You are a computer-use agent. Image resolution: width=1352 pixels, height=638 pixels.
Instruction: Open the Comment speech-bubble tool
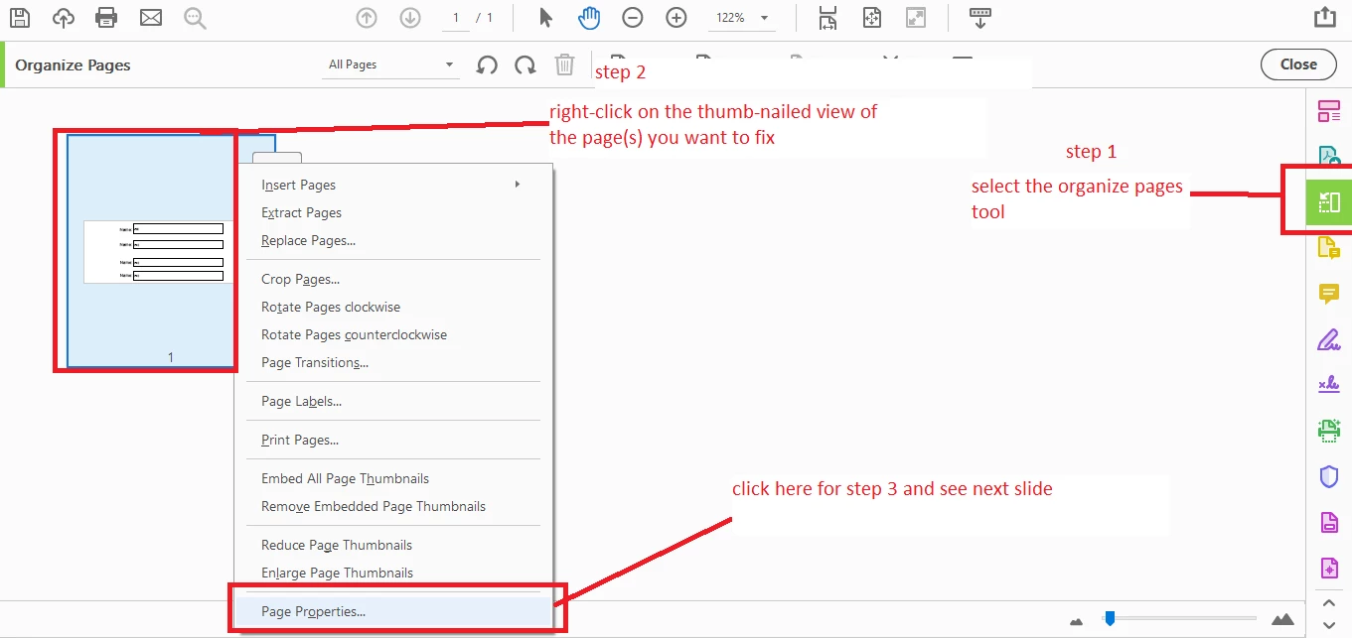(x=1328, y=294)
